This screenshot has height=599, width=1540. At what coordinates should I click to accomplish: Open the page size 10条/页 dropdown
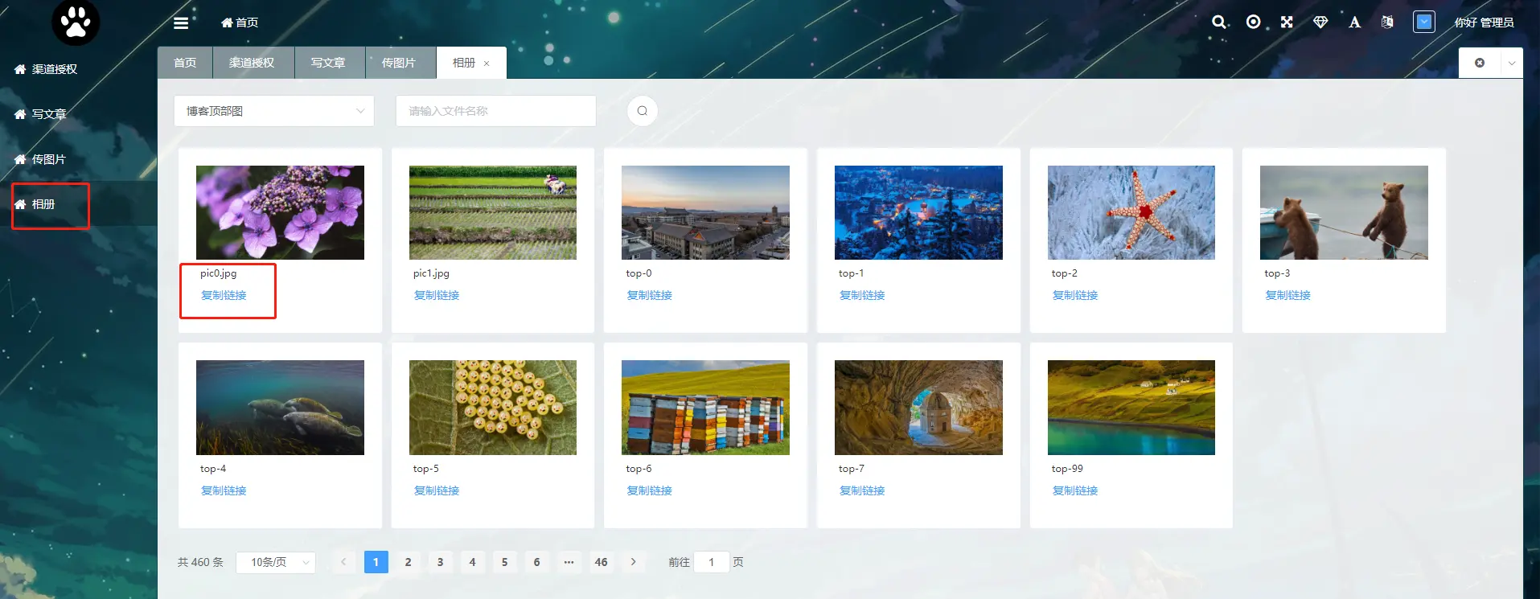(276, 562)
